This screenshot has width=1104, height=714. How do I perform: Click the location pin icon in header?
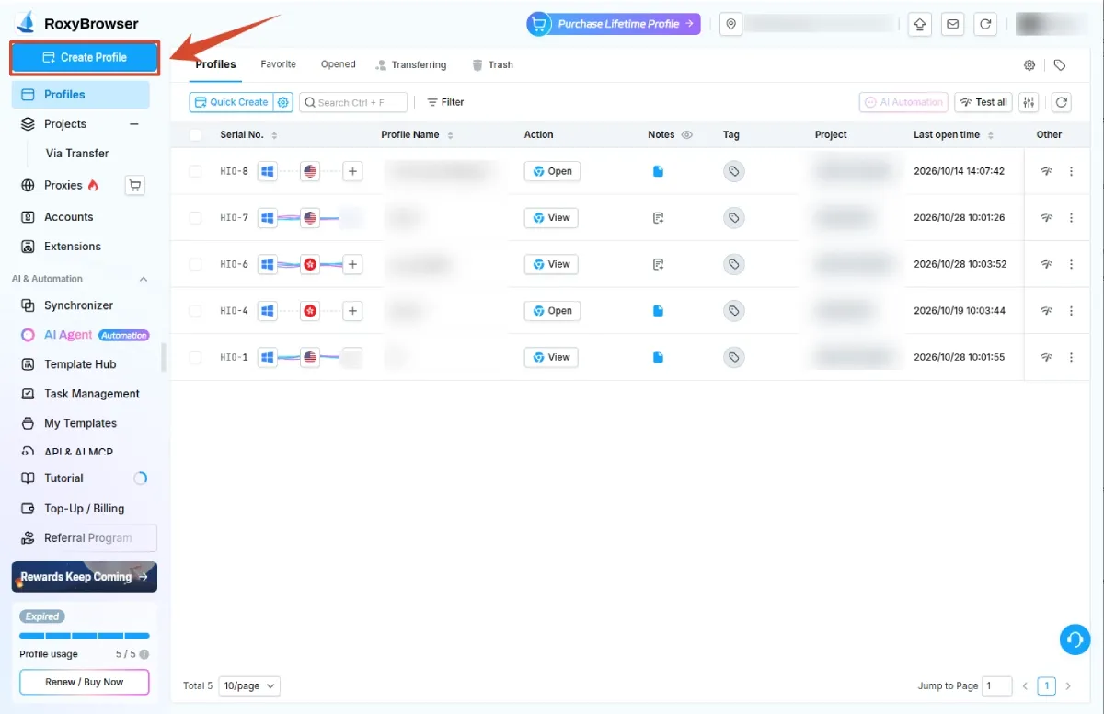[x=731, y=25]
